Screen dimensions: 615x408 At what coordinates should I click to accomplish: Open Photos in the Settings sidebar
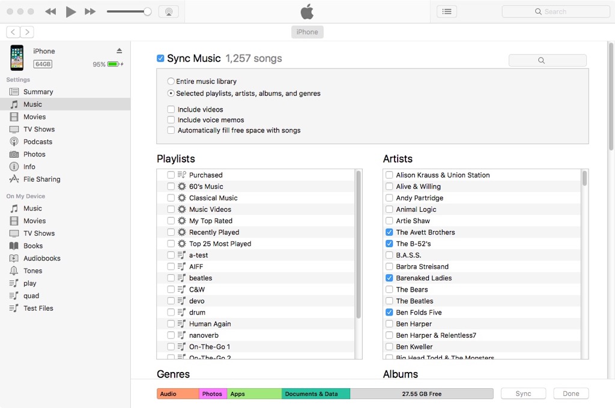(x=34, y=154)
